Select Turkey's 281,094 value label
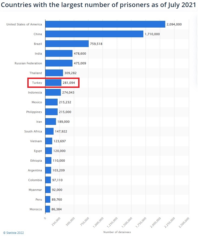This screenshot has height=236, width=198. pyautogui.click(x=69, y=83)
